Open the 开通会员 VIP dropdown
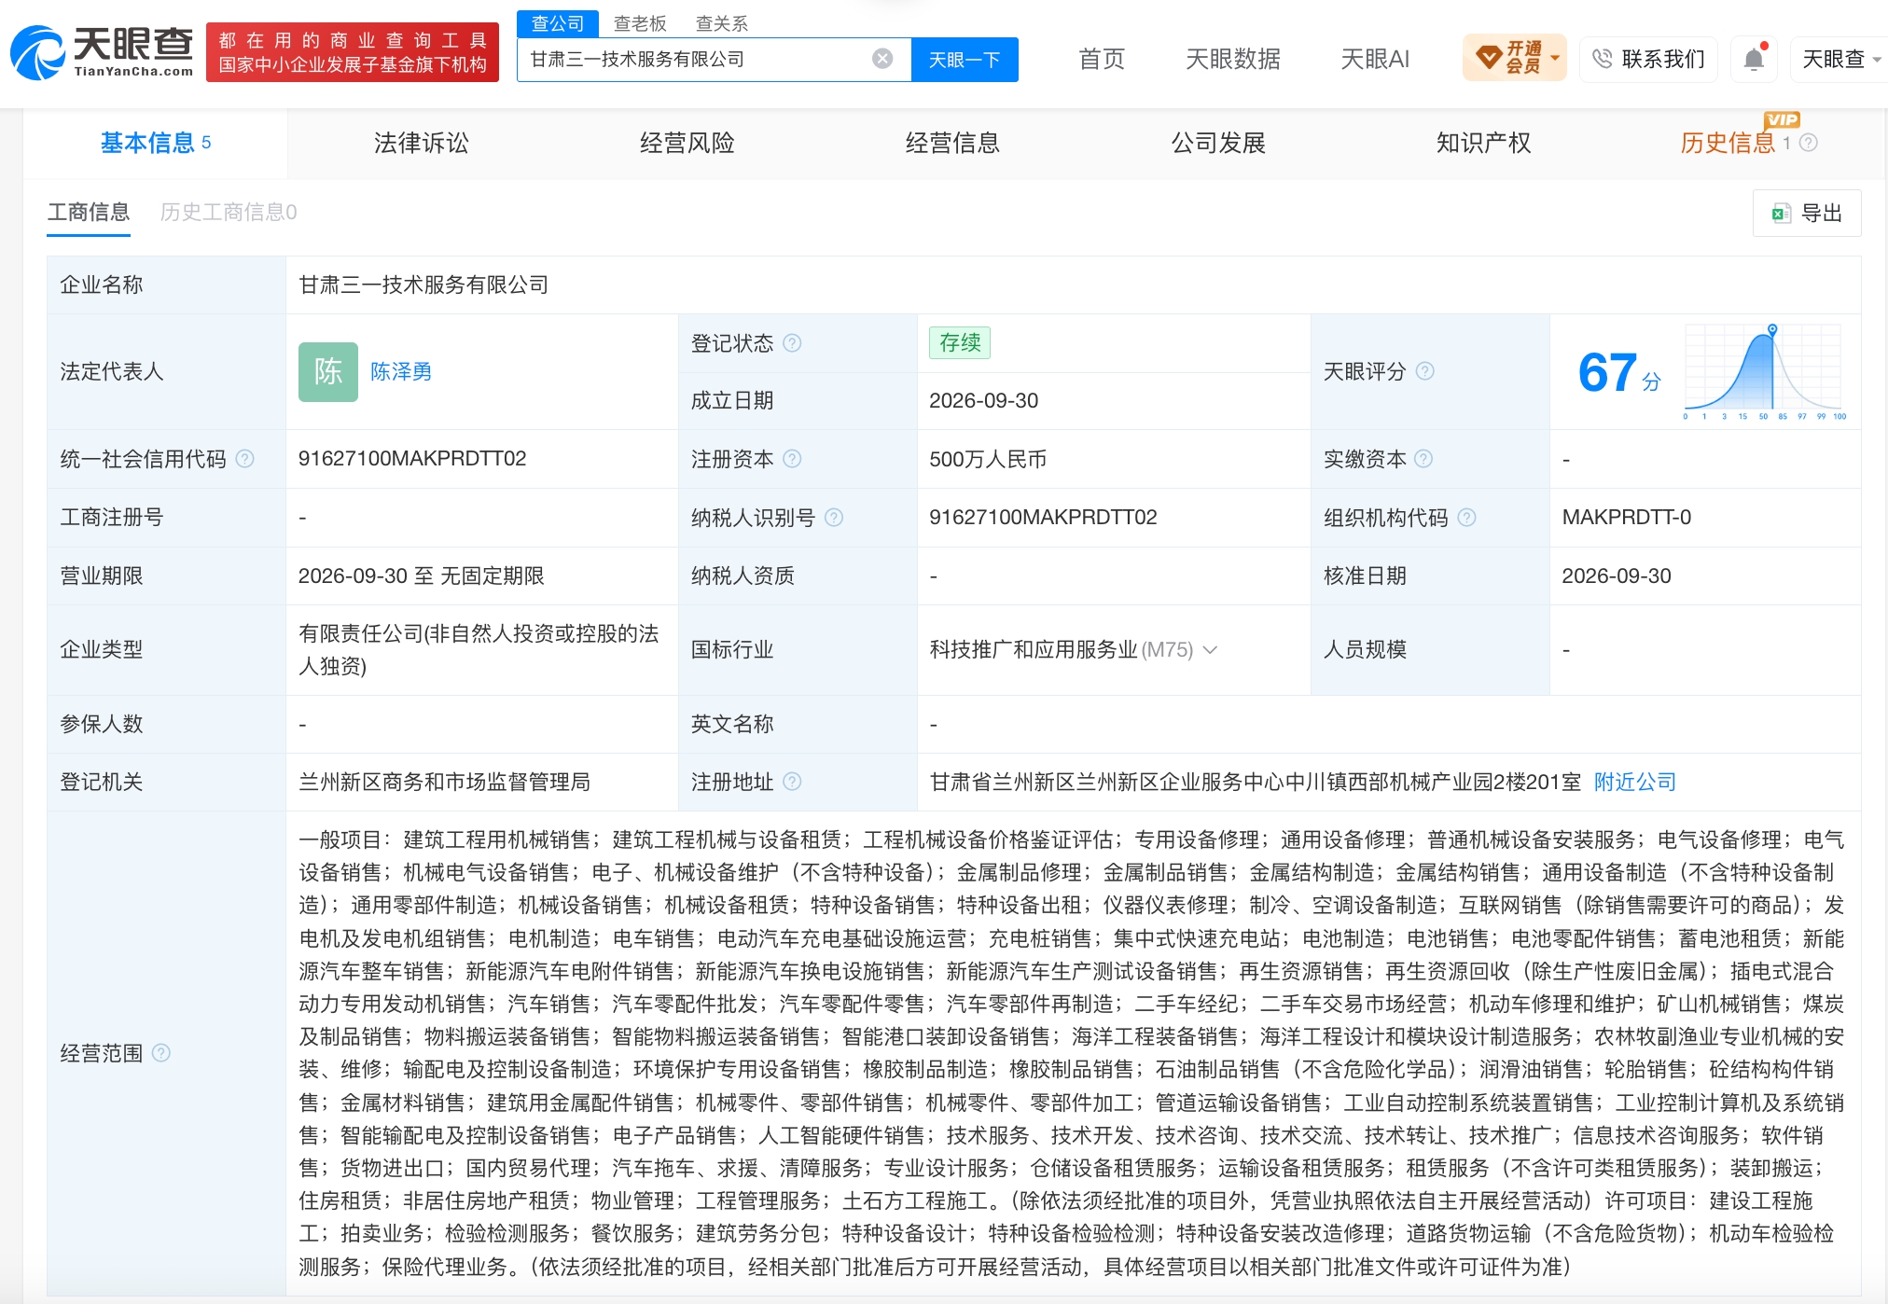1888x1304 pixels. coord(1515,59)
